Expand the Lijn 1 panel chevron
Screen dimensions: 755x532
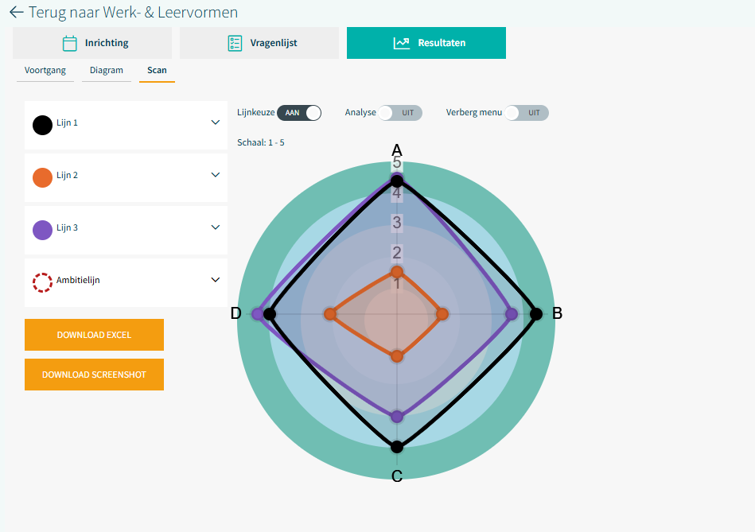click(x=215, y=123)
